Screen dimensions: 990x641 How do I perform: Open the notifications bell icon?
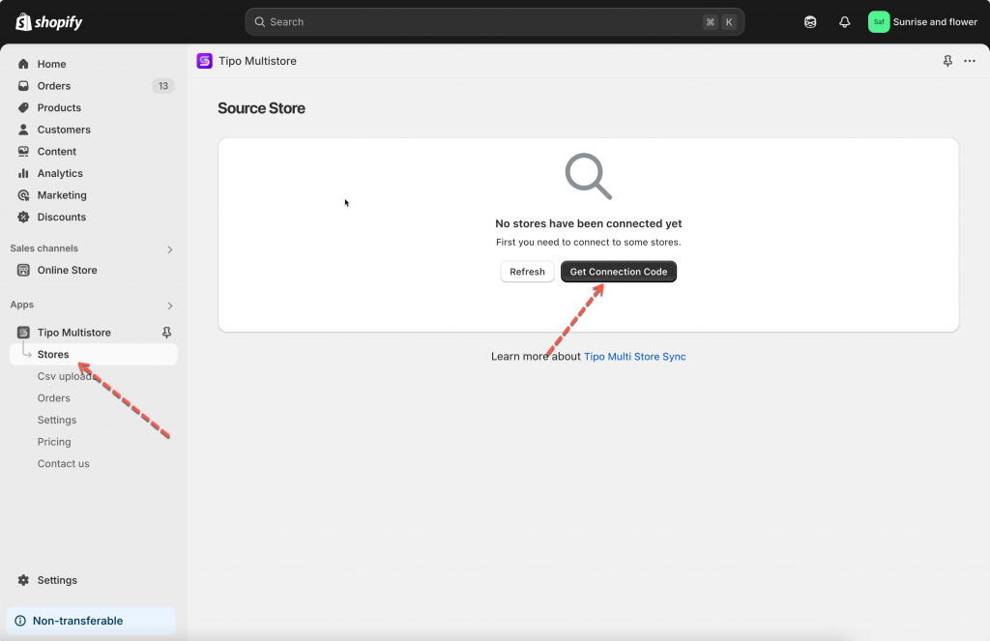coord(844,22)
